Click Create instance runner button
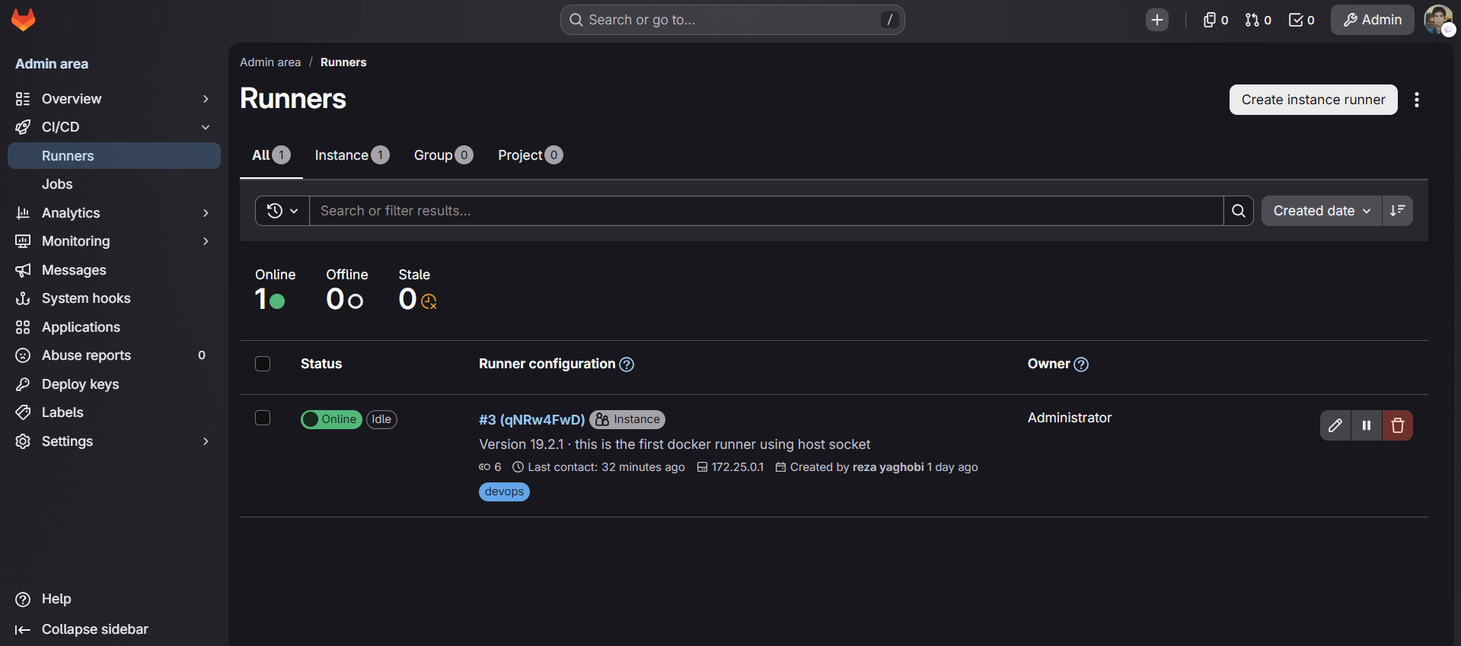 1313,100
